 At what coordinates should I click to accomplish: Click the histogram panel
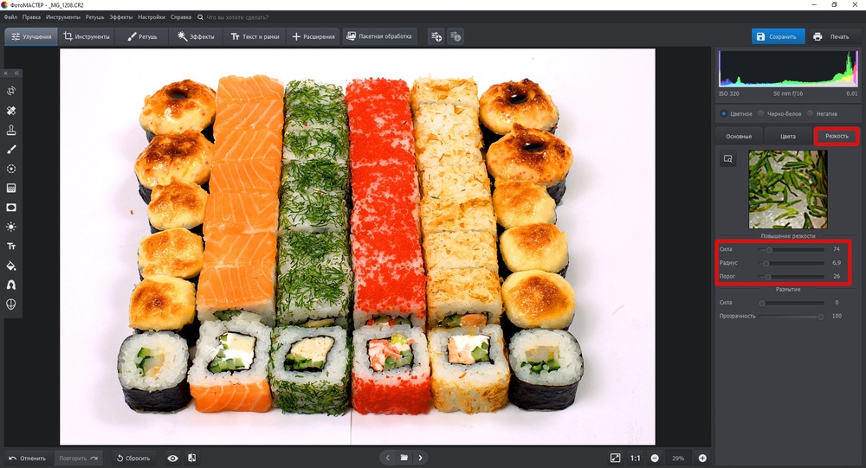788,69
